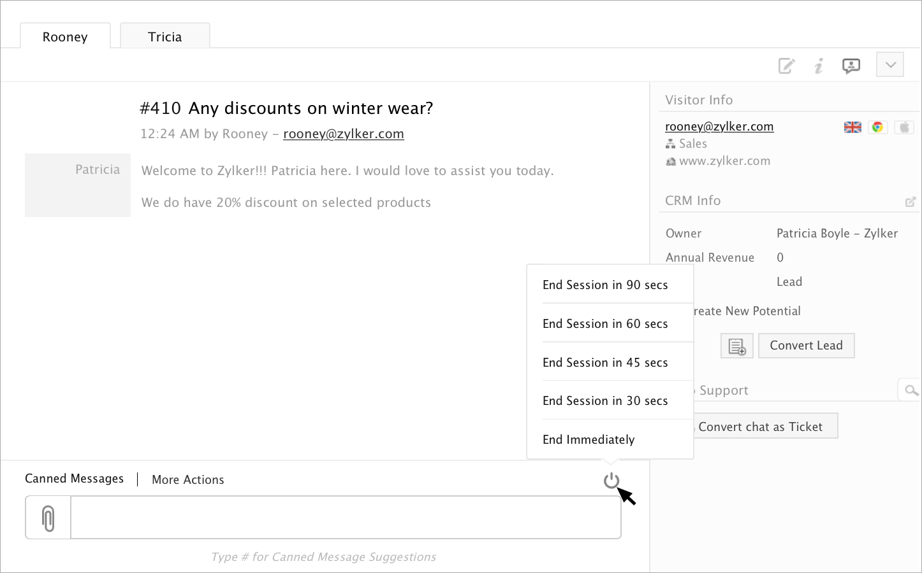The image size is (922, 573).
Task: Expand the top-right chevron dropdown
Action: coord(890,65)
